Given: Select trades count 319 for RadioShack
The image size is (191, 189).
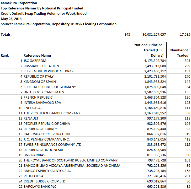Looking at the screenshot, I should (179, 134).
